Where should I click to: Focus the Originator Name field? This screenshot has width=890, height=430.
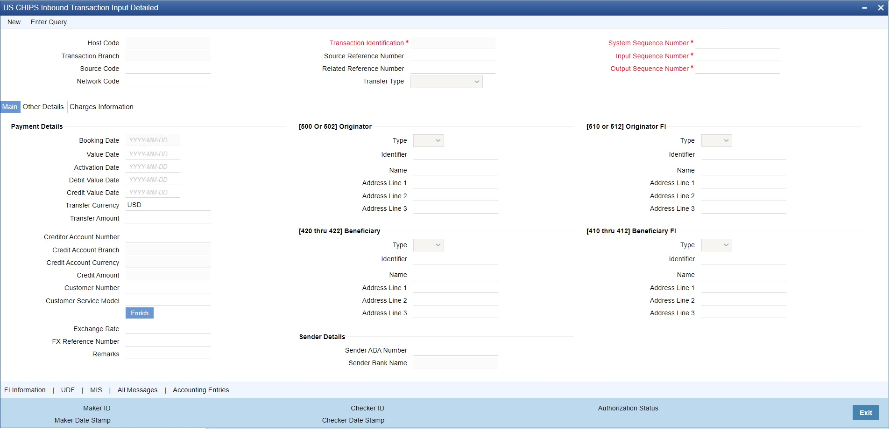click(456, 170)
